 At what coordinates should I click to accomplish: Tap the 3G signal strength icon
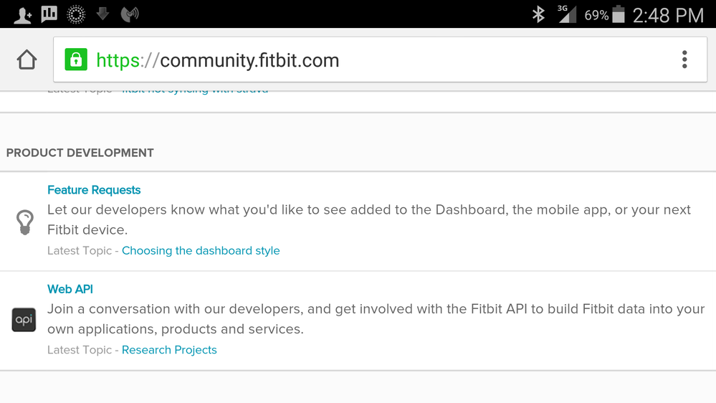pos(567,14)
